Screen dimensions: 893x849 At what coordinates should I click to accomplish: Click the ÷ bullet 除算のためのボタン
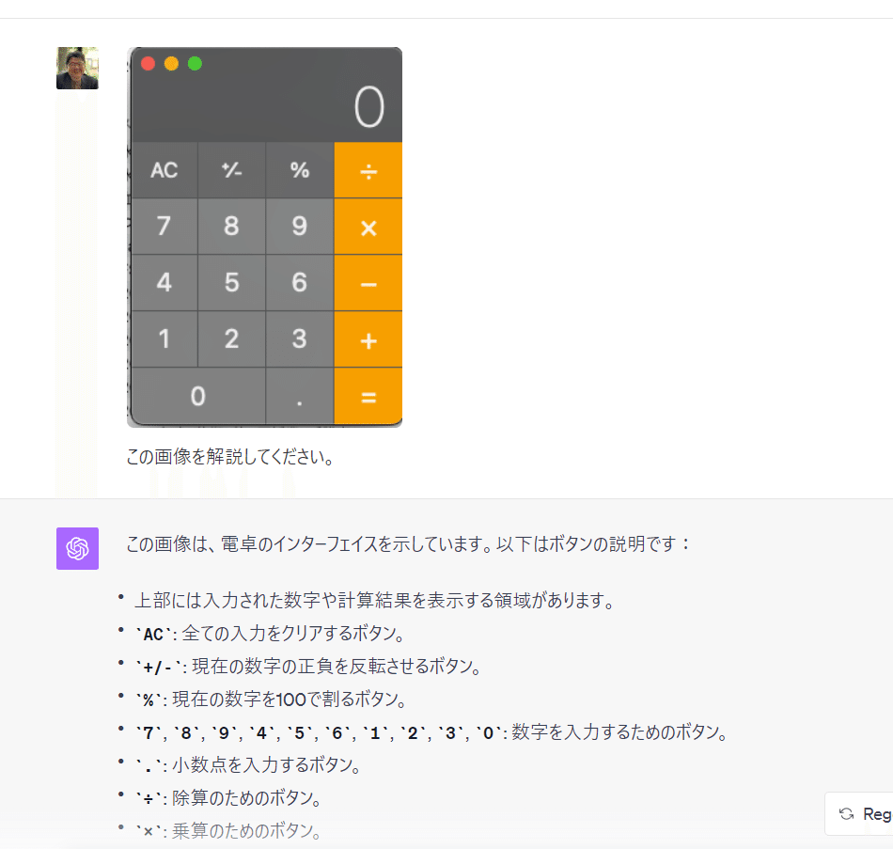(228, 797)
